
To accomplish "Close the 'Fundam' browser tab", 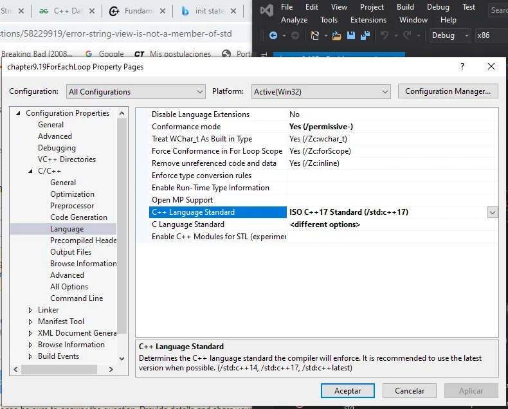I will (163, 11).
